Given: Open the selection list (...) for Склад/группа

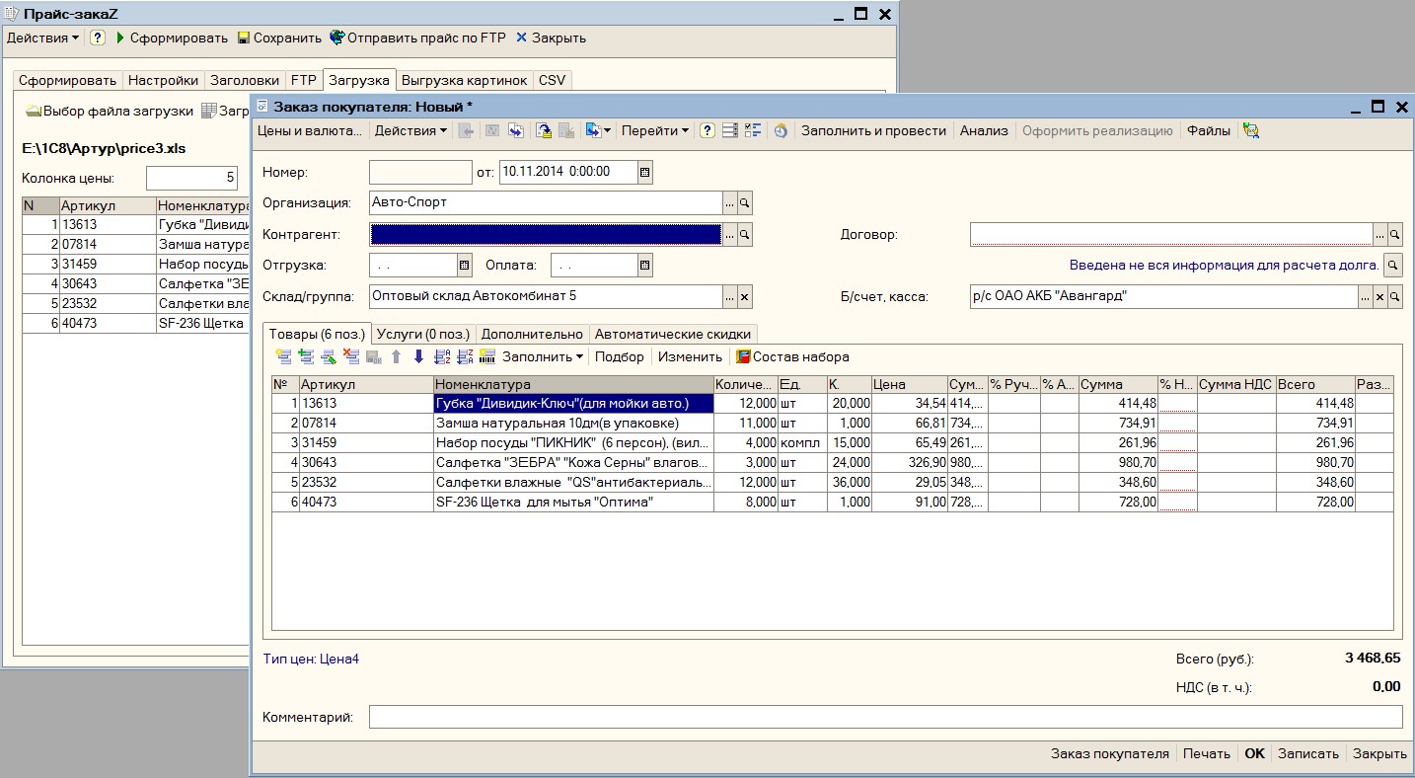Looking at the screenshot, I should point(730,296).
